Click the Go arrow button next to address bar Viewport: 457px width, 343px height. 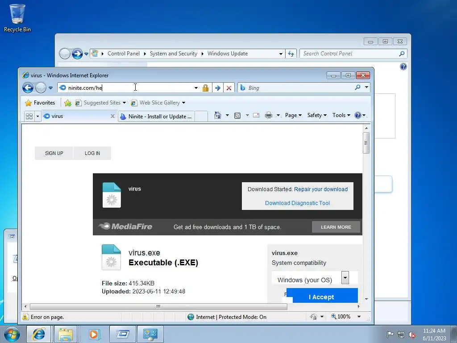point(218,88)
